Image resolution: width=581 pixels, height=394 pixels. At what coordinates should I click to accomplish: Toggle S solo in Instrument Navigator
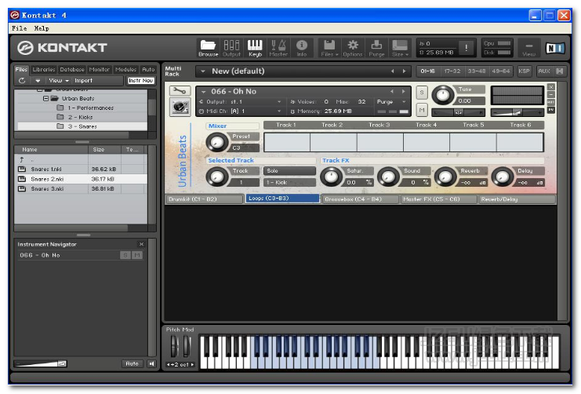pos(125,255)
